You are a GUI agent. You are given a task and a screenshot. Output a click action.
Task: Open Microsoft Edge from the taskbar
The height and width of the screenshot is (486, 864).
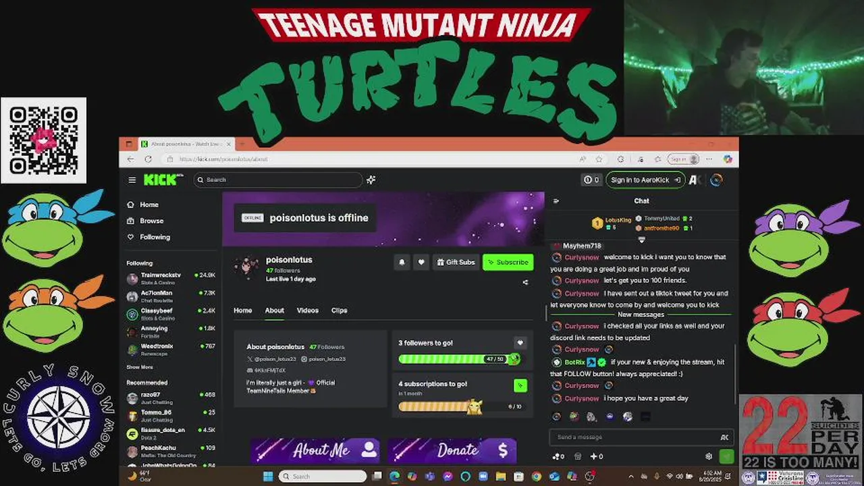coord(394,477)
